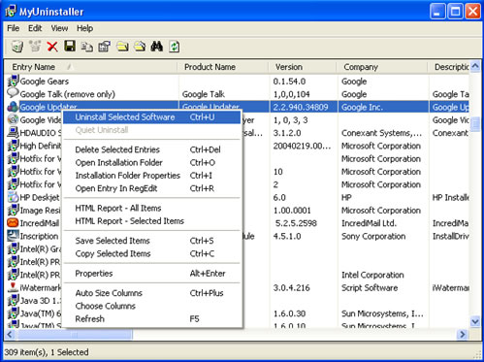Click the grayed Quiet Uninstall toolbar icon

(x=35, y=47)
